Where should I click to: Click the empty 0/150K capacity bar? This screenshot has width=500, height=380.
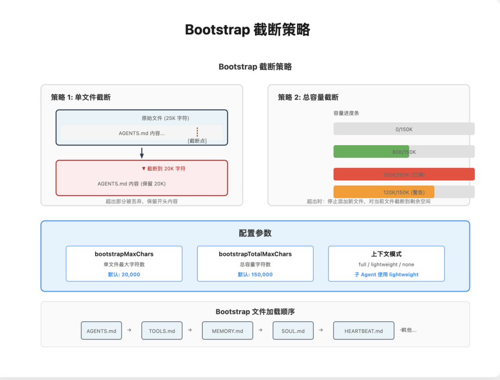404,129
